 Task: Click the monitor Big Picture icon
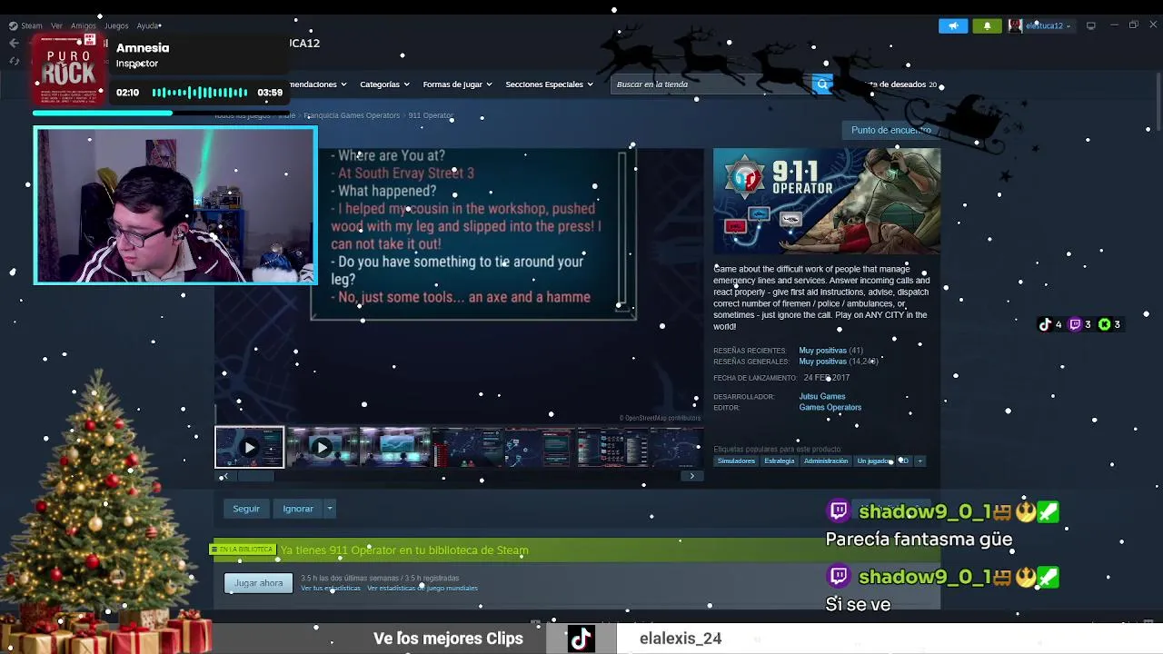pyautogui.click(x=1091, y=25)
